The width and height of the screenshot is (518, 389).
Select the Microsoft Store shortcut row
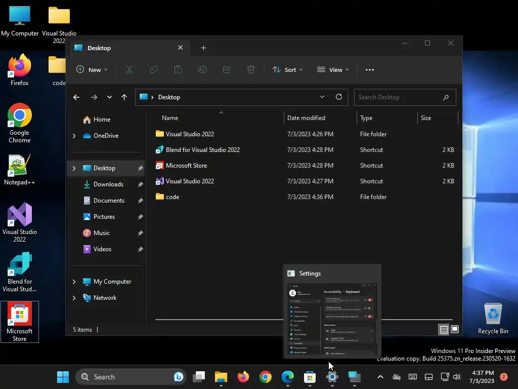pyautogui.click(x=306, y=166)
